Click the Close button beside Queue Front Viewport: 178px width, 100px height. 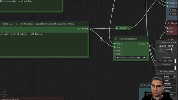click(x=171, y=52)
